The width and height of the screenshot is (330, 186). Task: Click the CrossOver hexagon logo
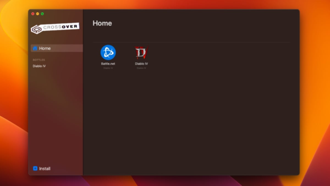pyautogui.click(x=36, y=29)
